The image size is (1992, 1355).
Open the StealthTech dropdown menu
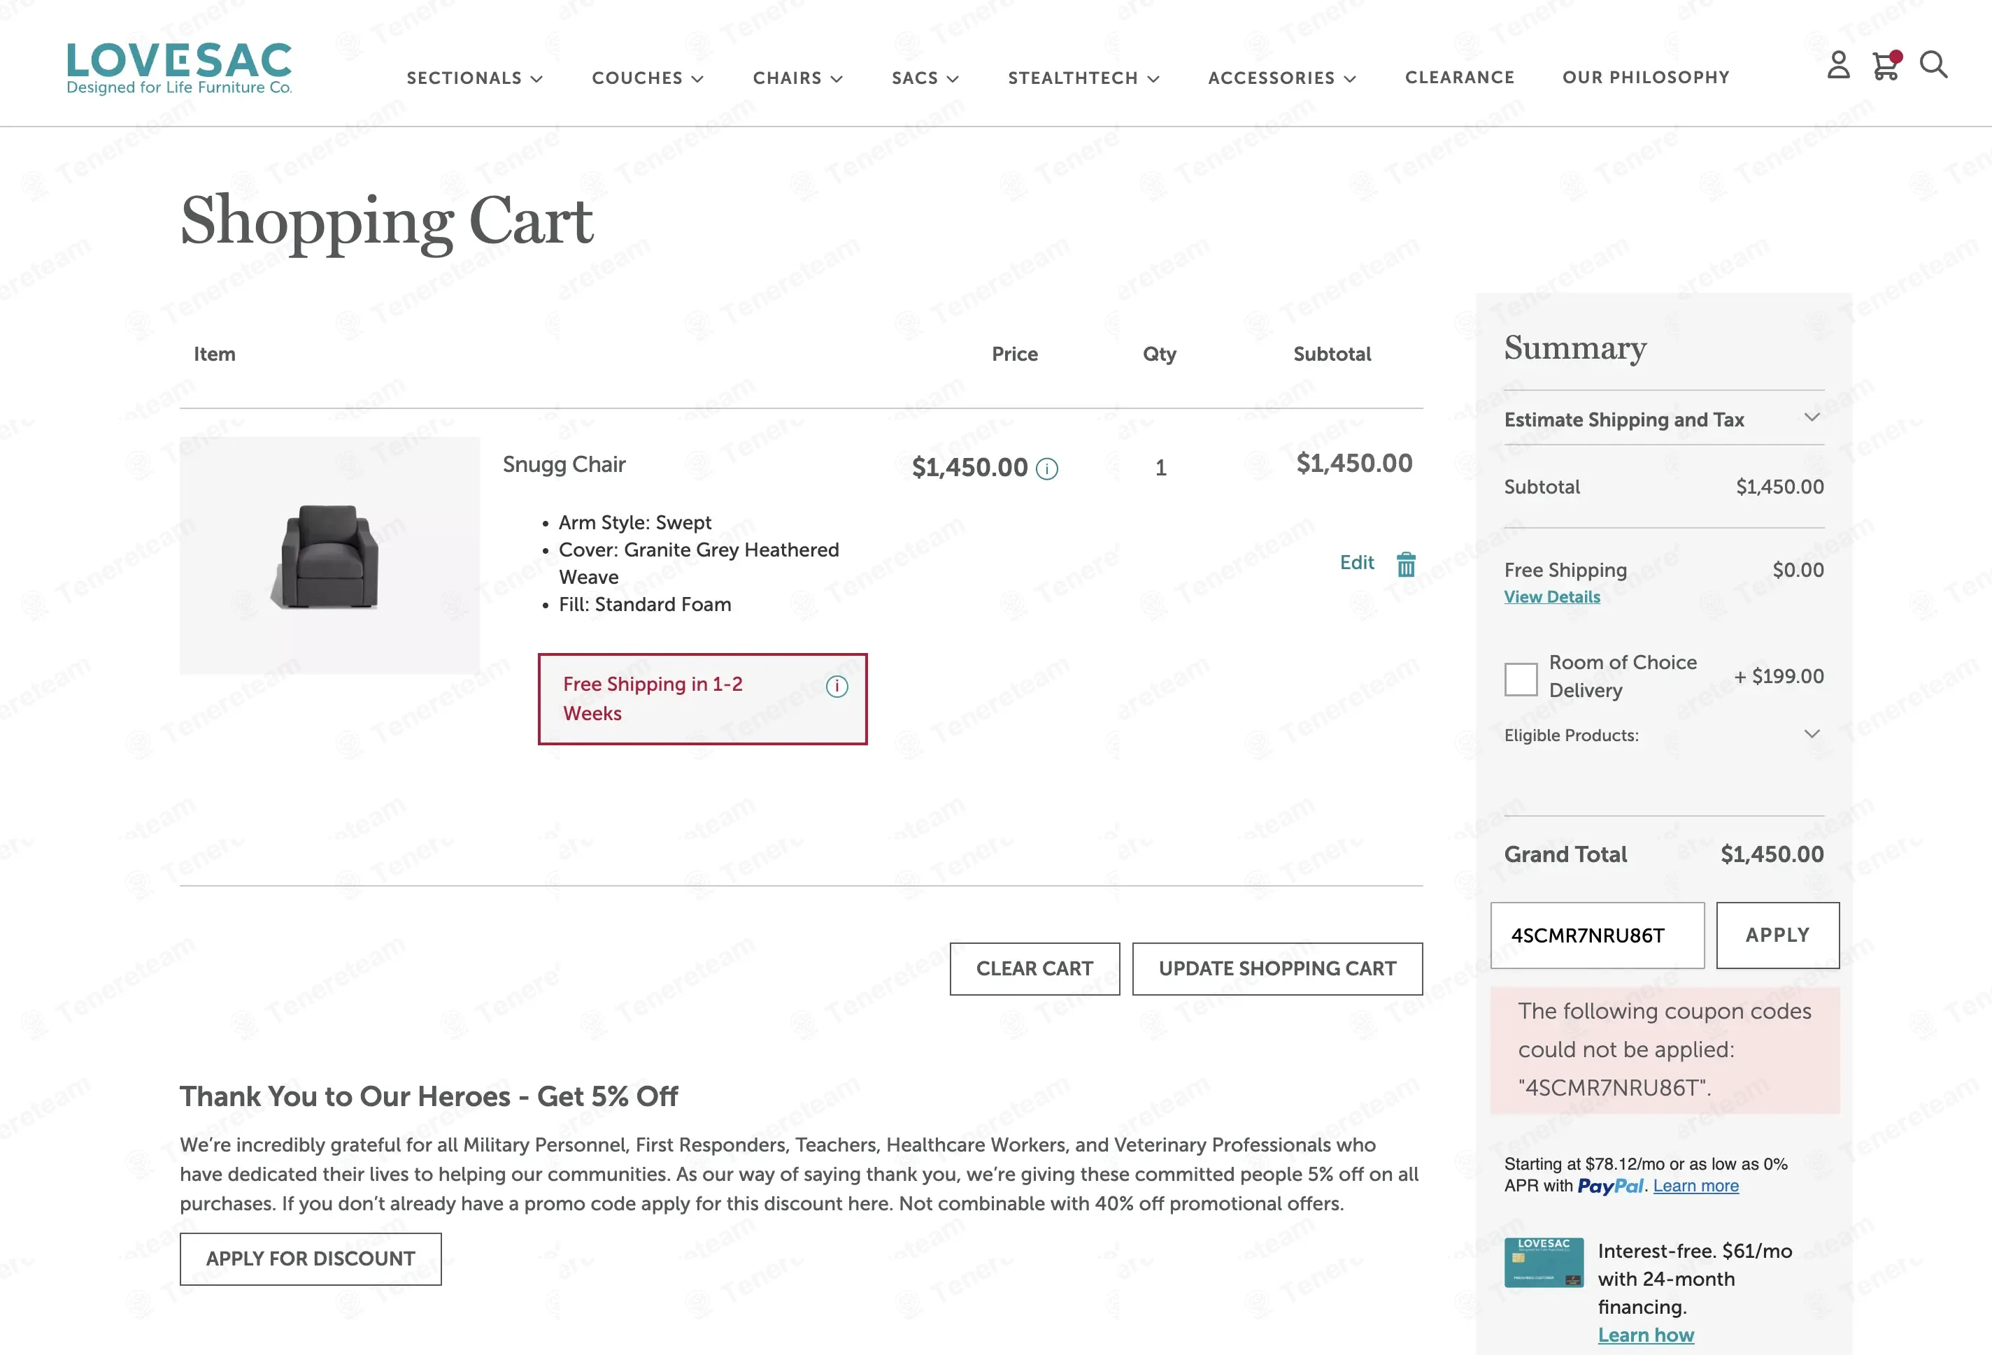pyautogui.click(x=1084, y=78)
